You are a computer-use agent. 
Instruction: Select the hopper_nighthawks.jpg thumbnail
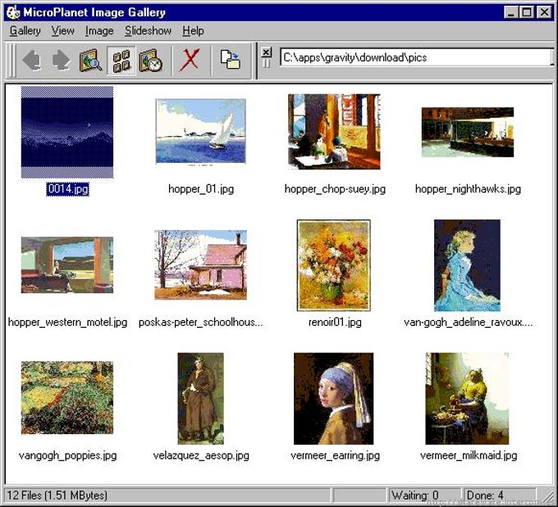(x=468, y=132)
